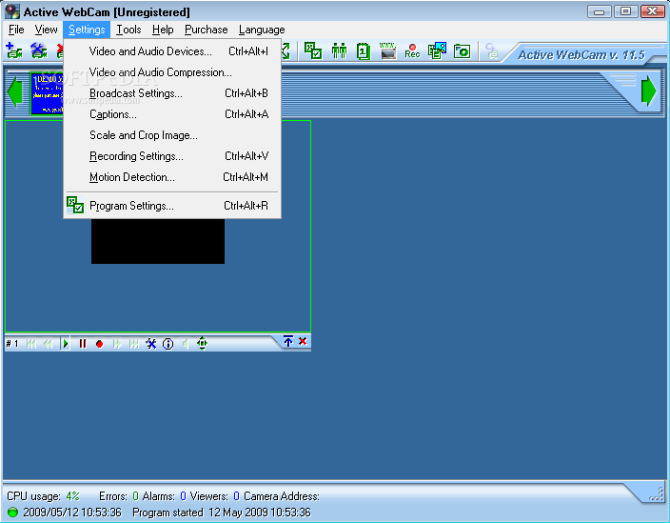Choose Scale and Crop Image...
The width and height of the screenshot is (670, 523).
pos(172,135)
